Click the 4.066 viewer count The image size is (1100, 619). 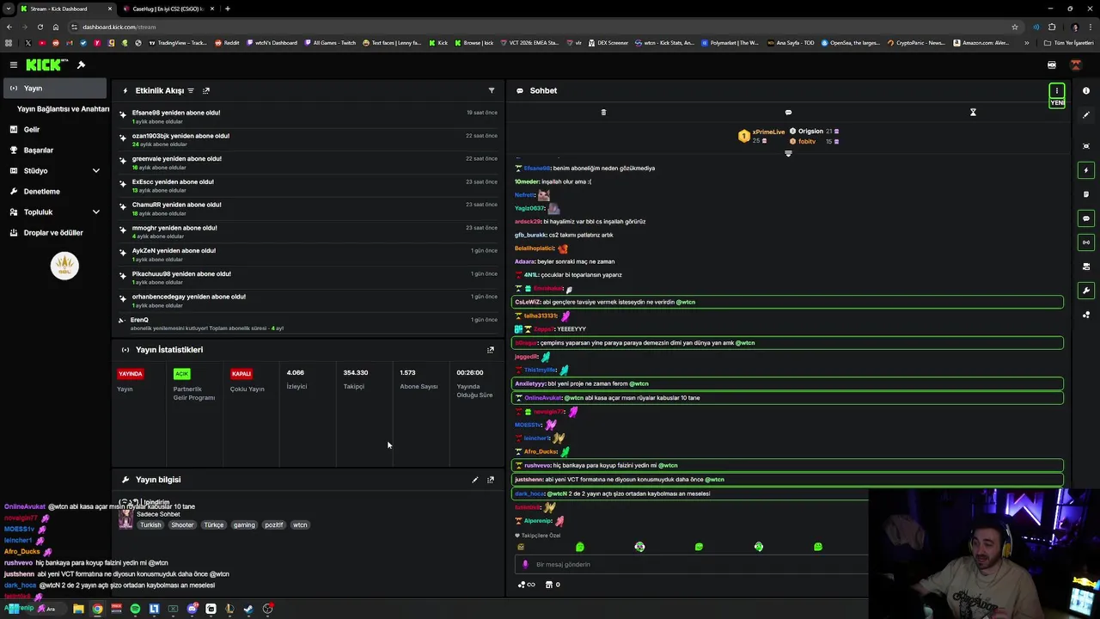tap(295, 372)
